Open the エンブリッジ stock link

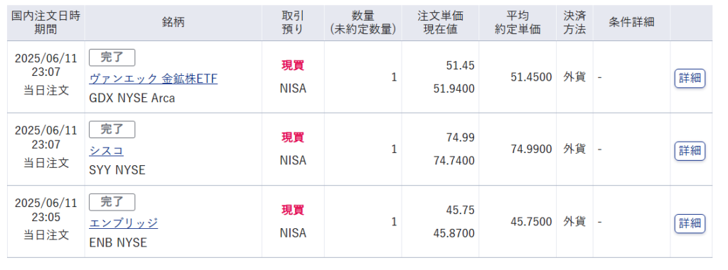[124, 223]
